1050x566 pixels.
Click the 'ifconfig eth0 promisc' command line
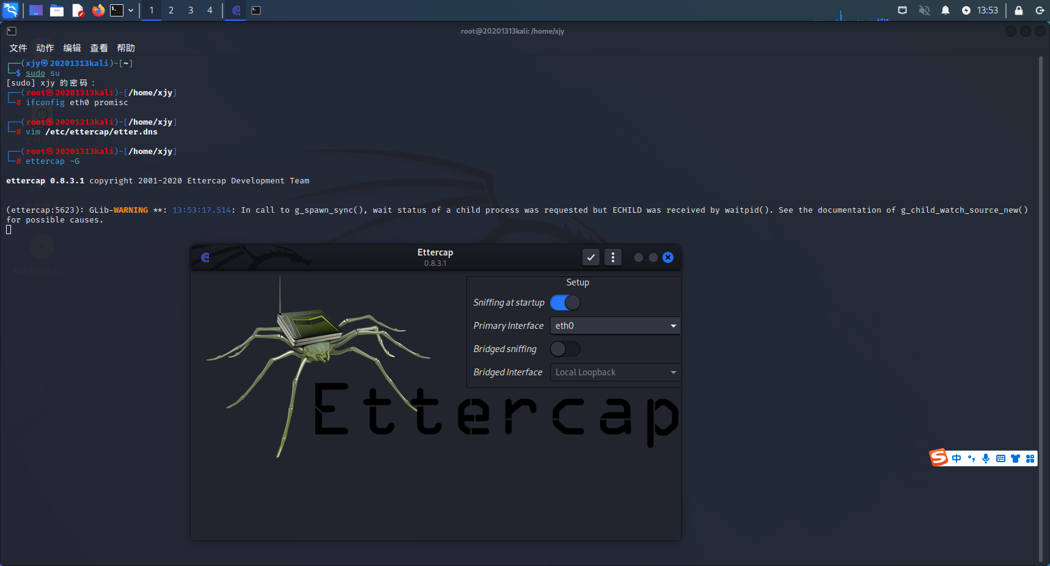[x=77, y=103]
